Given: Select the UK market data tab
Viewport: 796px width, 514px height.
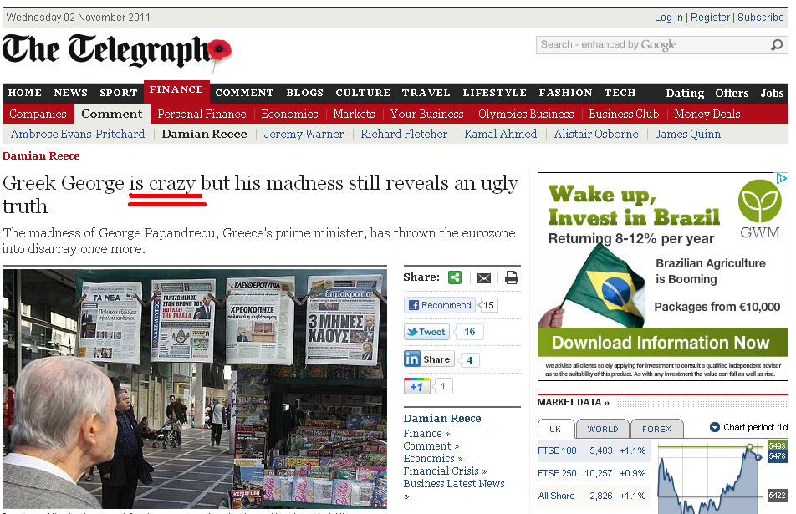Looking at the screenshot, I should click(555, 429).
